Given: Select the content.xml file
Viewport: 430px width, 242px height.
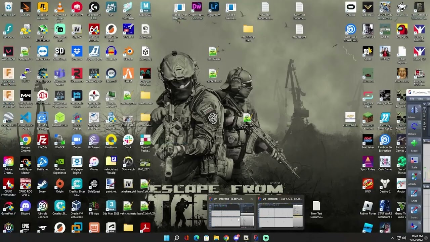Looking at the screenshot, I should tap(214, 76).
